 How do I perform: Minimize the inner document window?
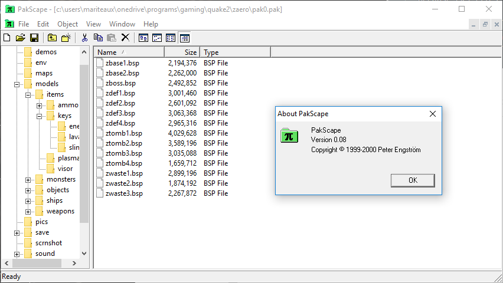click(473, 24)
